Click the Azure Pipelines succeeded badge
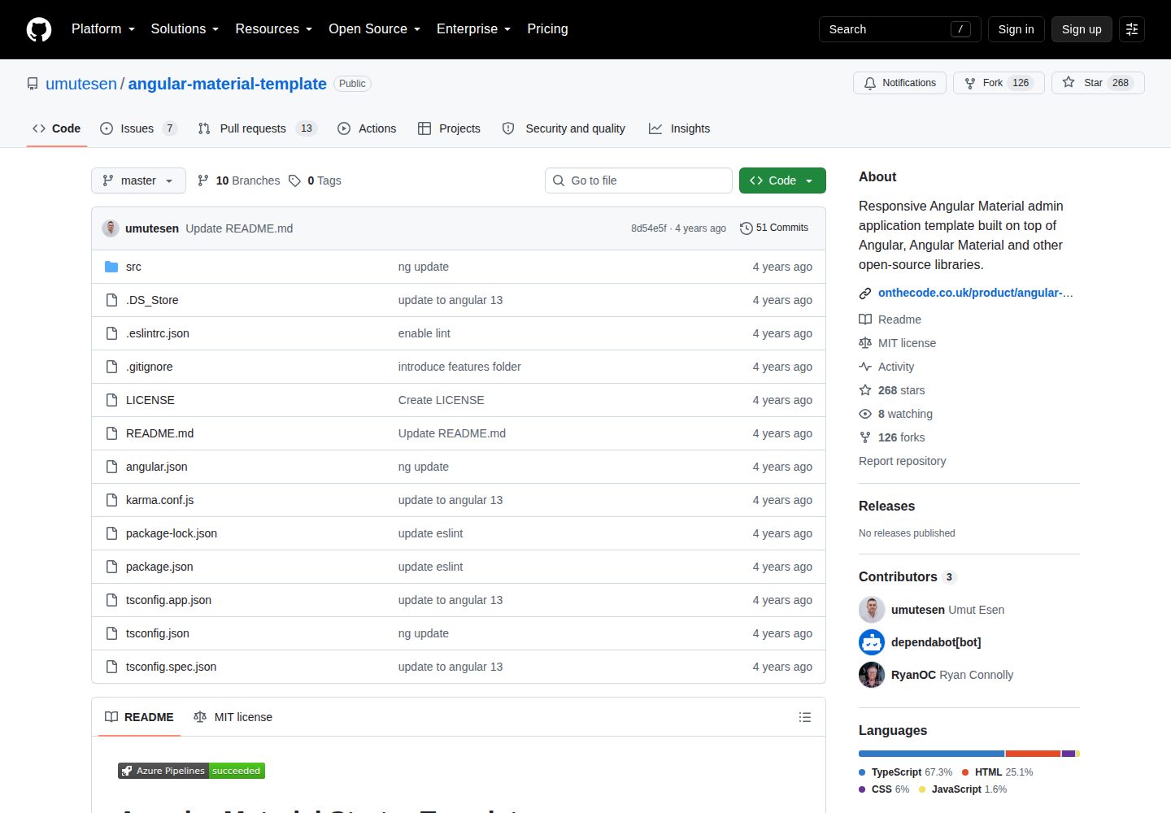The width and height of the screenshot is (1171, 813). click(x=191, y=771)
